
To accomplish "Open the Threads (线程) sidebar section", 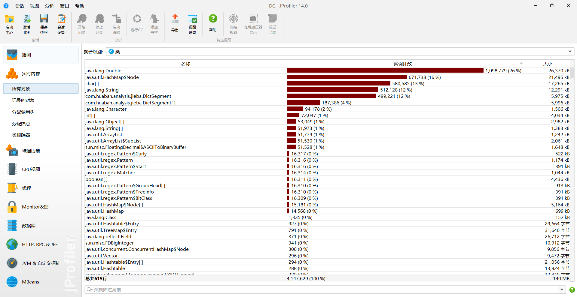I will (x=41, y=188).
